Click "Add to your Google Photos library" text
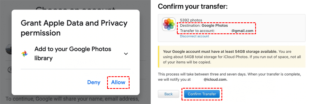 pyautogui.click(x=73, y=53)
